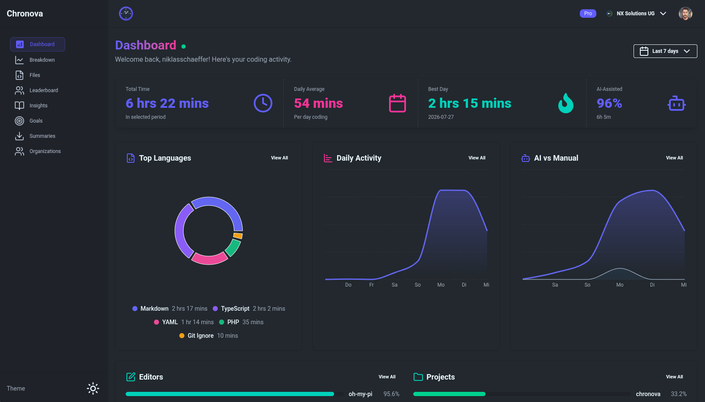
Task: Click the 2 hrs 15 mins best day
Action: (x=469, y=103)
